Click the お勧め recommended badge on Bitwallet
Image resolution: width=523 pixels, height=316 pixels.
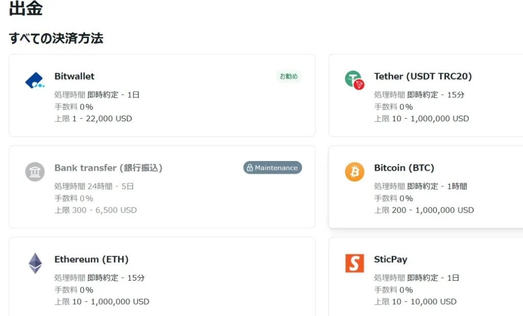click(x=289, y=77)
